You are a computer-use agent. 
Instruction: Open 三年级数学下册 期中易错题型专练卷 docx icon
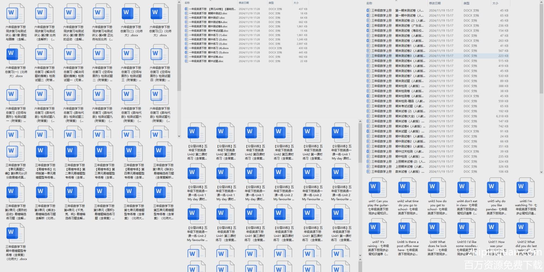16,233
